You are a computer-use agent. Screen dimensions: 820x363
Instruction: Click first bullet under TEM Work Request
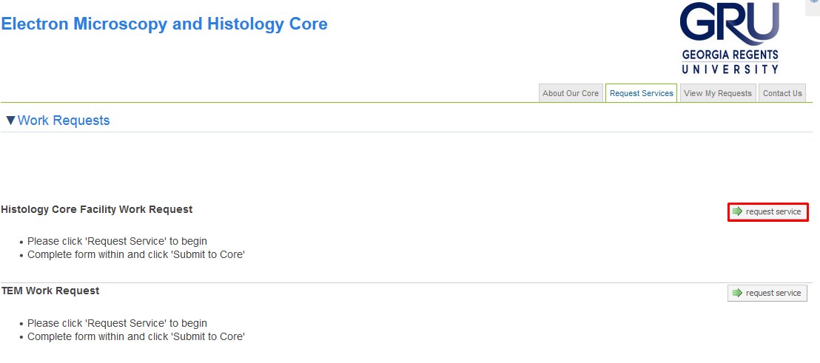[117, 323]
